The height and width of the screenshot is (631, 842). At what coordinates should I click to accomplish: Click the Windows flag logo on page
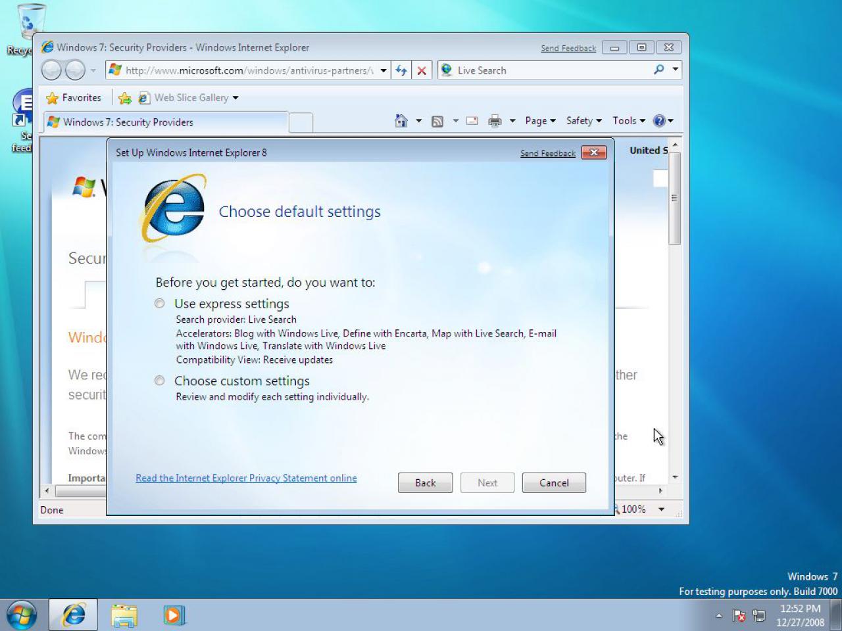[x=84, y=187]
